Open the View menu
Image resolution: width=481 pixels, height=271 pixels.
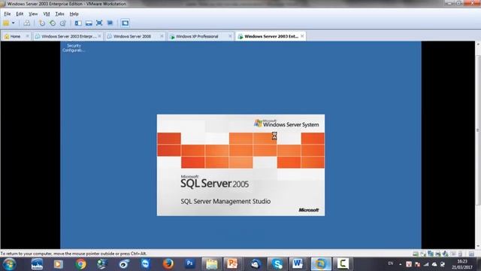(x=33, y=14)
